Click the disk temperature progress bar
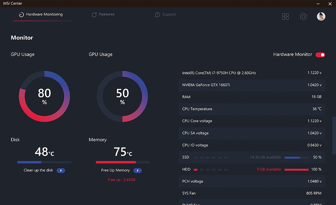 pos(44,162)
